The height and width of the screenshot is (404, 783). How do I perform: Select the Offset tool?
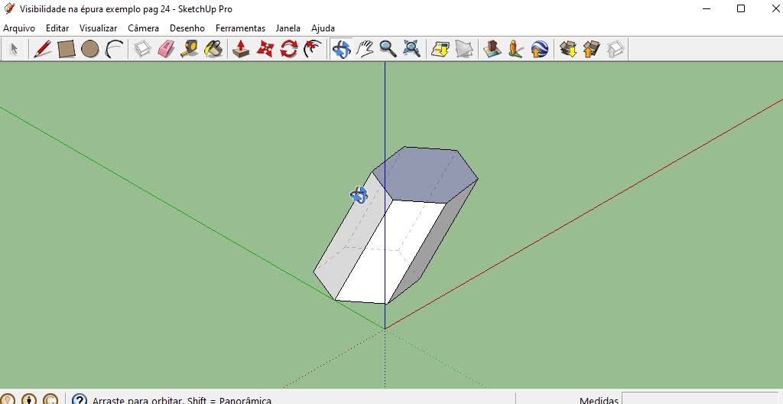click(x=313, y=49)
